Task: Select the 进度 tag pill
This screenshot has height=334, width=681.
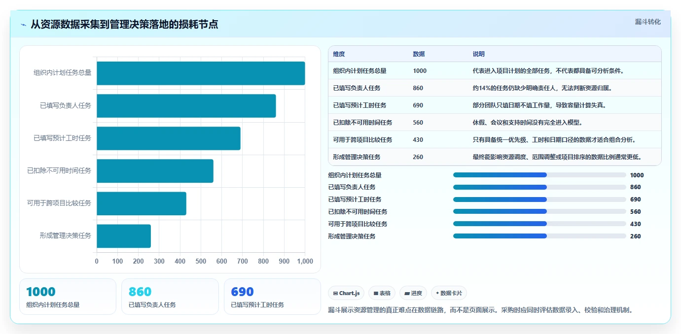Action: coord(413,293)
